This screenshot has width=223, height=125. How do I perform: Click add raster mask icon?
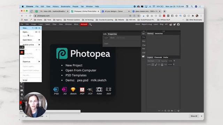pyautogui.click(x=169, y=111)
